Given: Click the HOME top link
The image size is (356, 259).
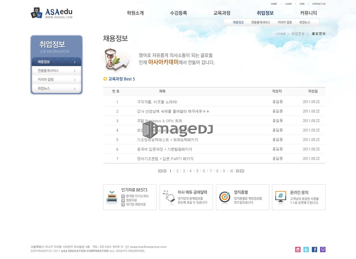Looking at the screenshot, I should point(274,4).
